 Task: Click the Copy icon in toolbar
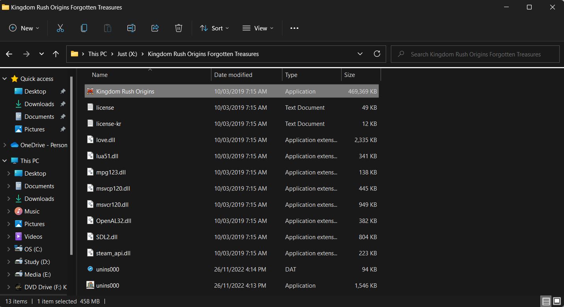[x=84, y=28]
